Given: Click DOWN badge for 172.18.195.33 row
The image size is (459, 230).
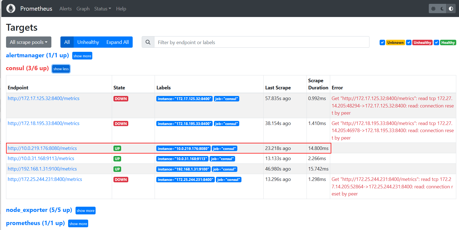Looking at the screenshot, I should [121, 124].
